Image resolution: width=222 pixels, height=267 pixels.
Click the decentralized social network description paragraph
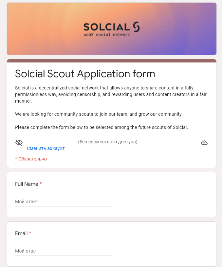click(111, 94)
